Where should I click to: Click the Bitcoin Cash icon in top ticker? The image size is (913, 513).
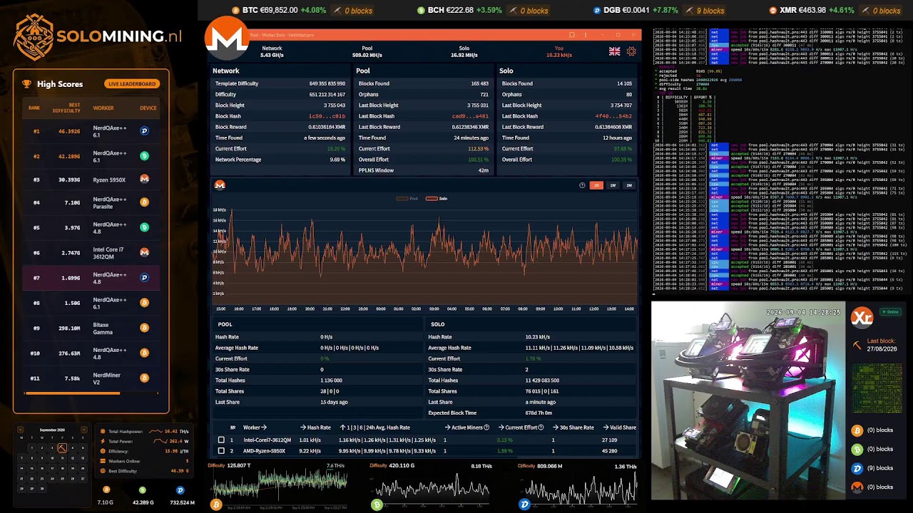pyautogui.click(x=421, y=11)
